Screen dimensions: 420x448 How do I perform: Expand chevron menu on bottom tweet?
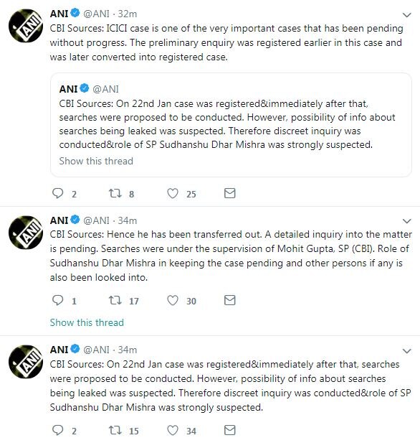[x=406, y=351]
